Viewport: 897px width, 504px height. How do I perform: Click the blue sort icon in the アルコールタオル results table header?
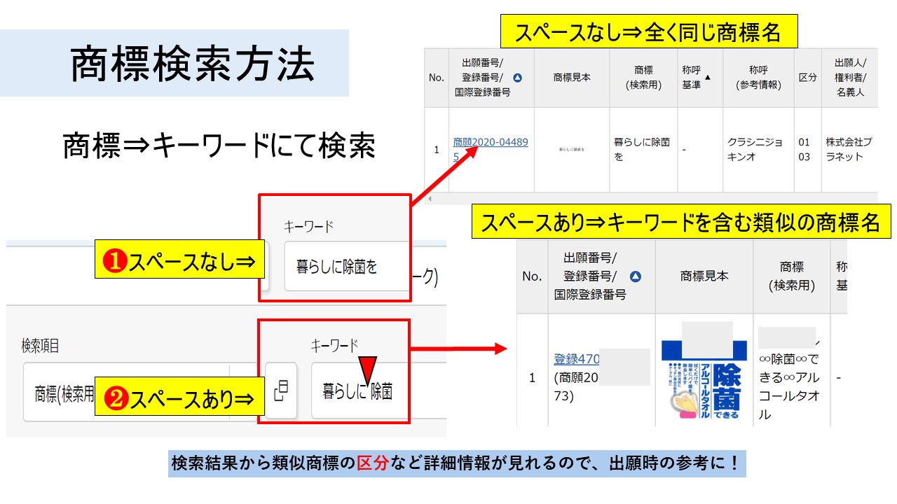click(636, 277)
